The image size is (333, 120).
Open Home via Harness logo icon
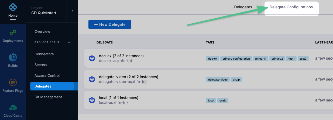(13, 7)
